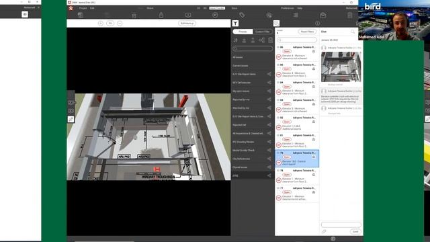Viewport: 430px width, 242px height.
Task: Click Open status badge on issue 78
Action: coord(287,175)
